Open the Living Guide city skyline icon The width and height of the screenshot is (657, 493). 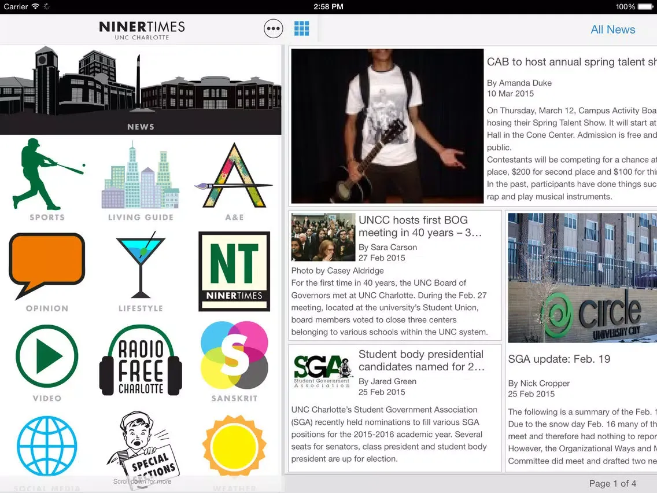141,175
